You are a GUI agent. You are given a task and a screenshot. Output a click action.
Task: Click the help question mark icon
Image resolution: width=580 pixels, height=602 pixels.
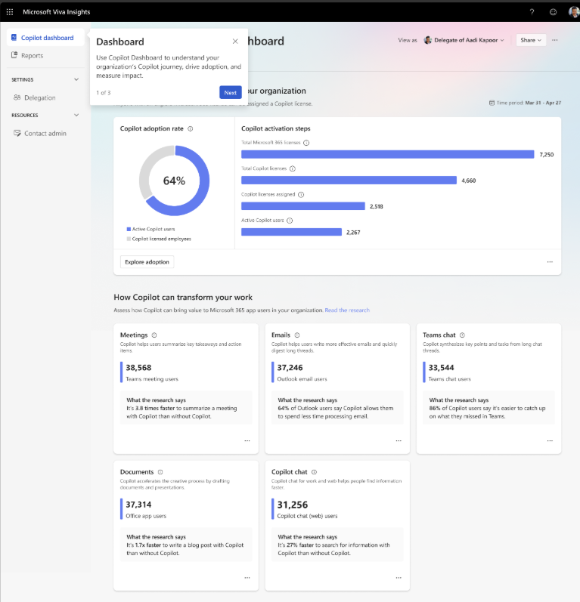coord(532,12)
